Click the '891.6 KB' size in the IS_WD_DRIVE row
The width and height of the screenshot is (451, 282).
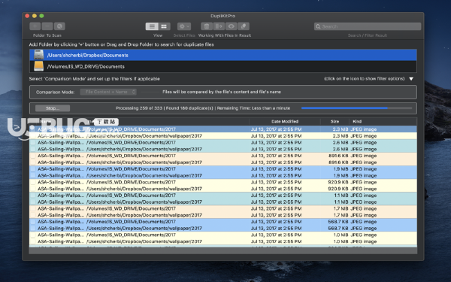tap(338, 156)
